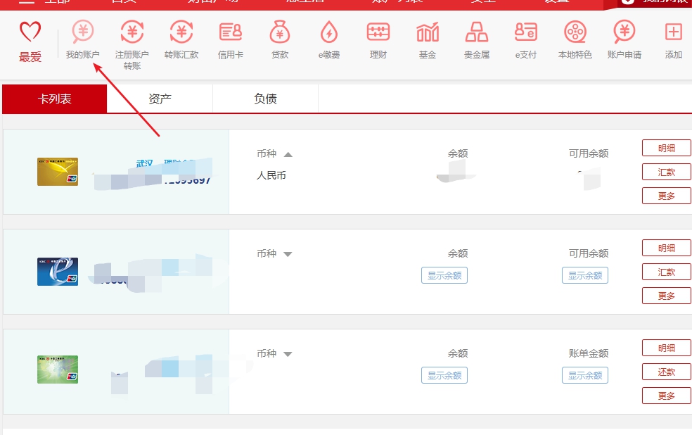The image size is (692, 435).
Task: Open the 本地特色 icon
Action: [575, 39]
